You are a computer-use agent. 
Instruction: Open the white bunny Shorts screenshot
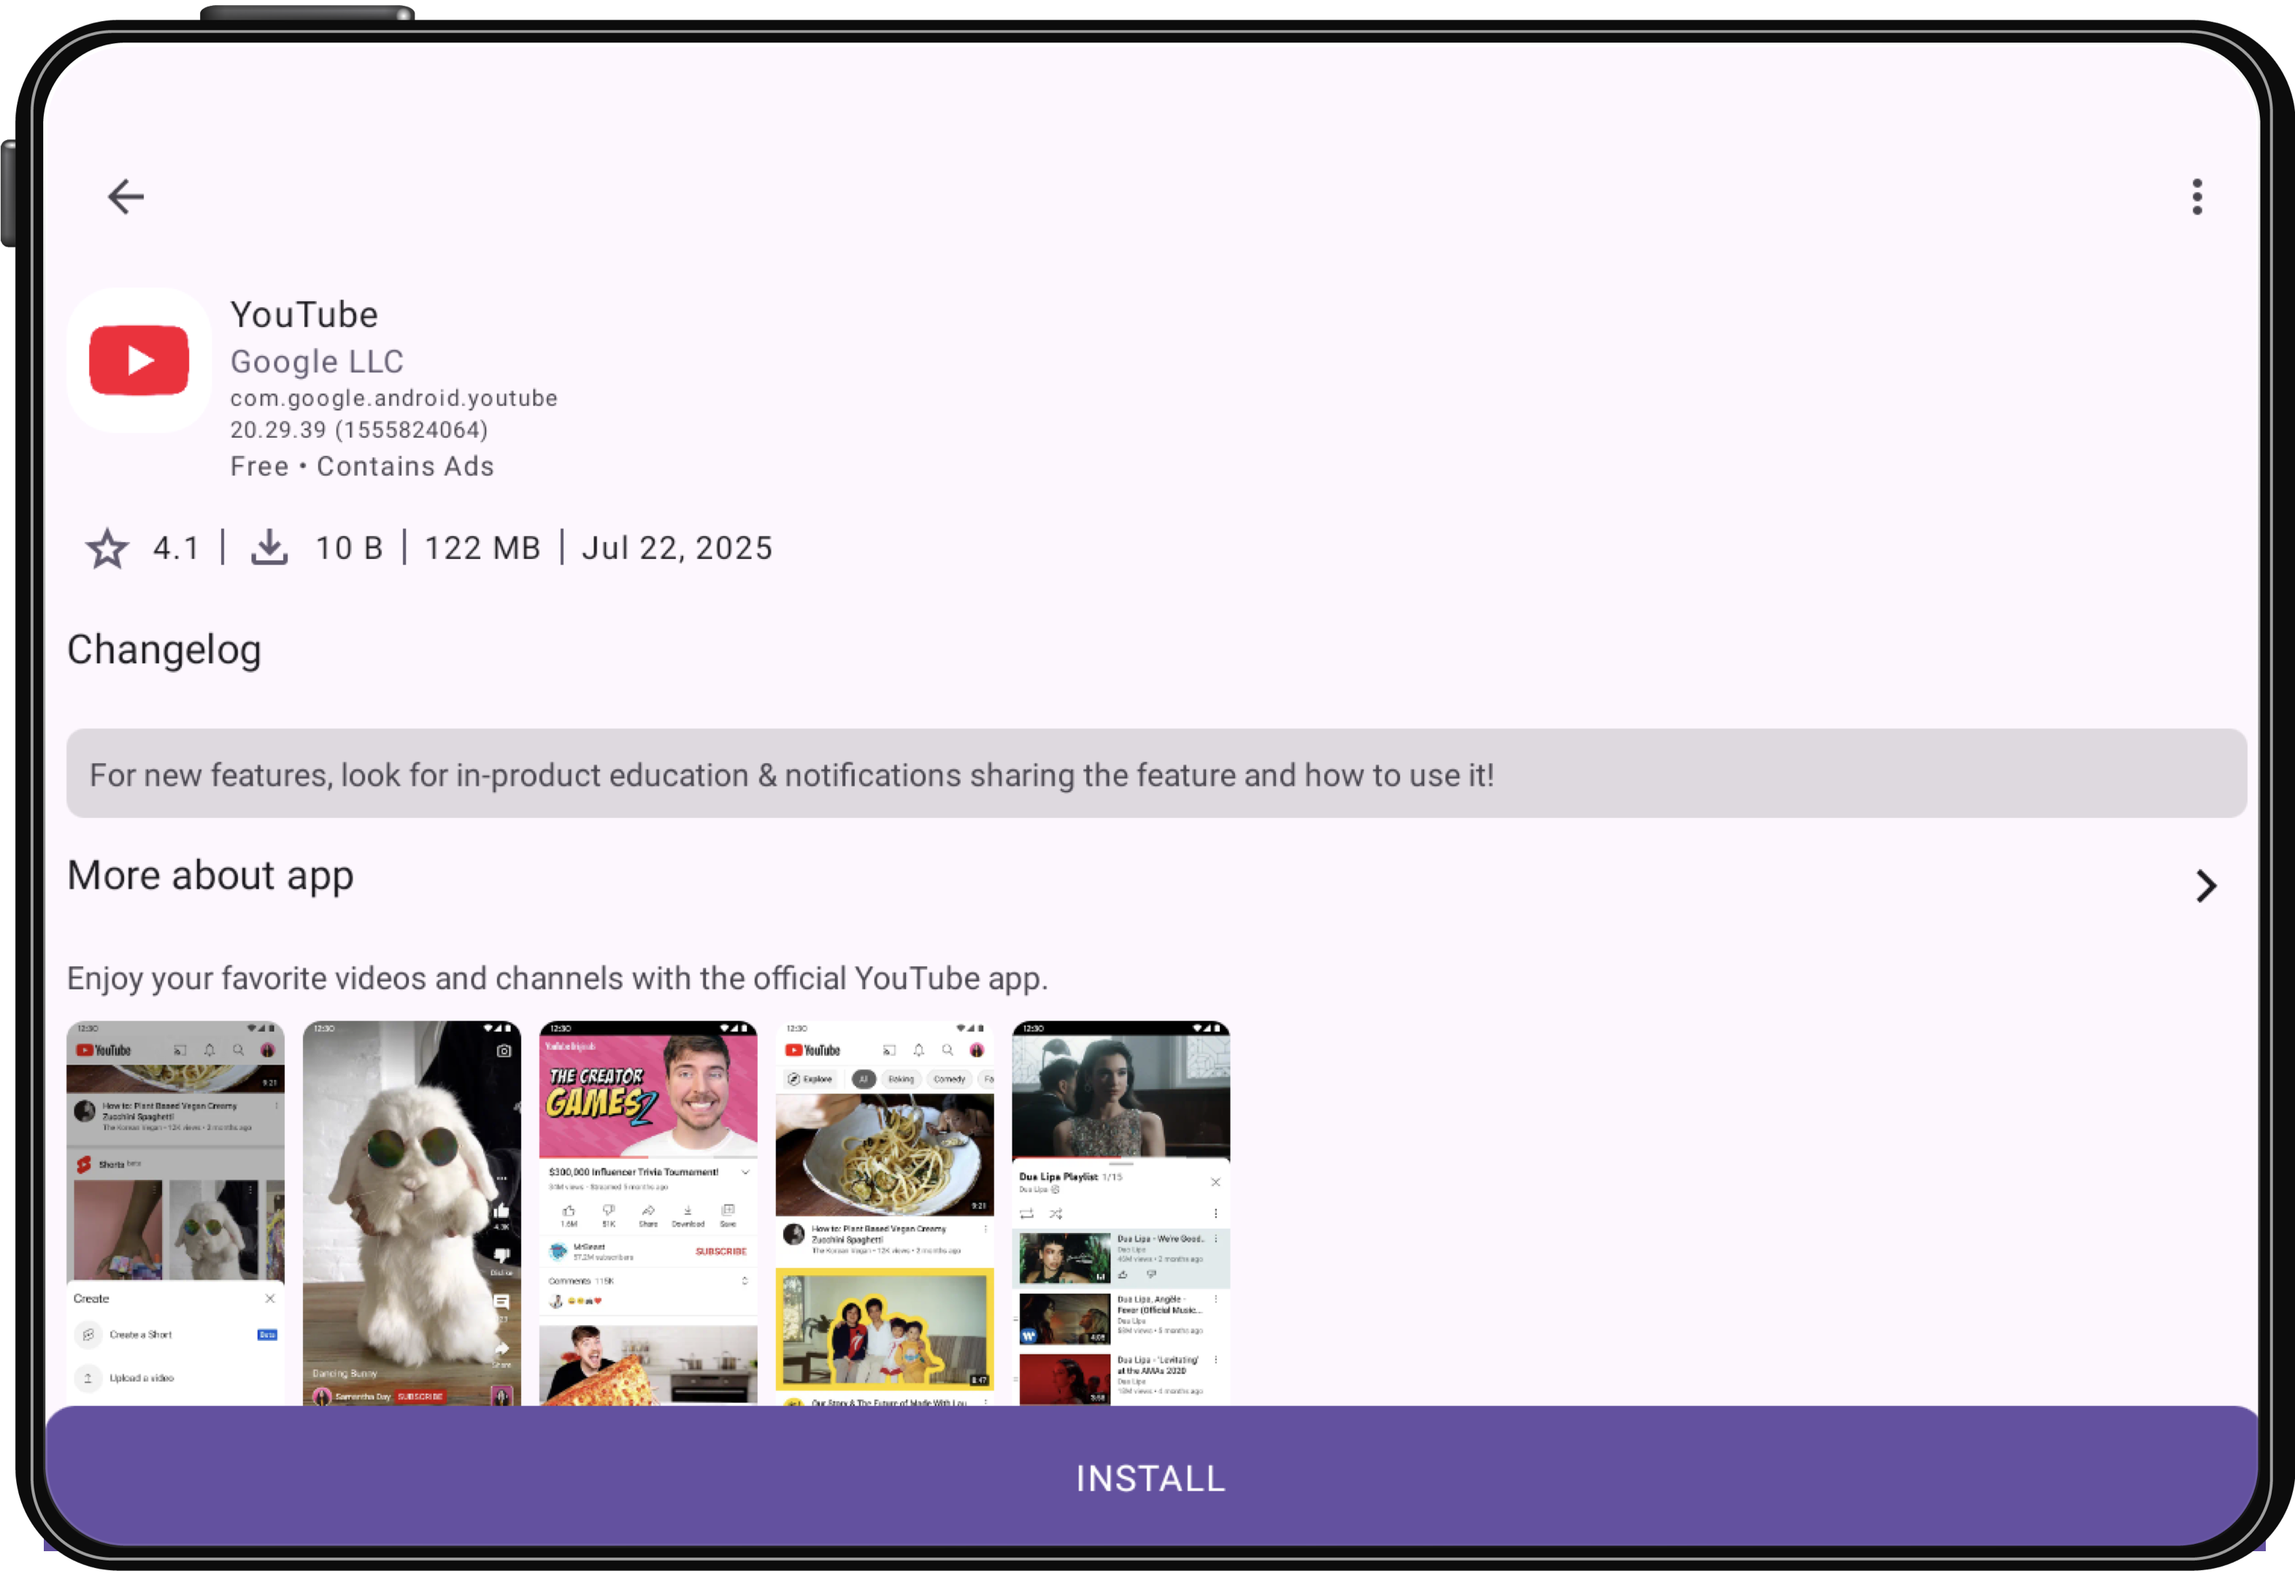click(x=411, y=1213)
